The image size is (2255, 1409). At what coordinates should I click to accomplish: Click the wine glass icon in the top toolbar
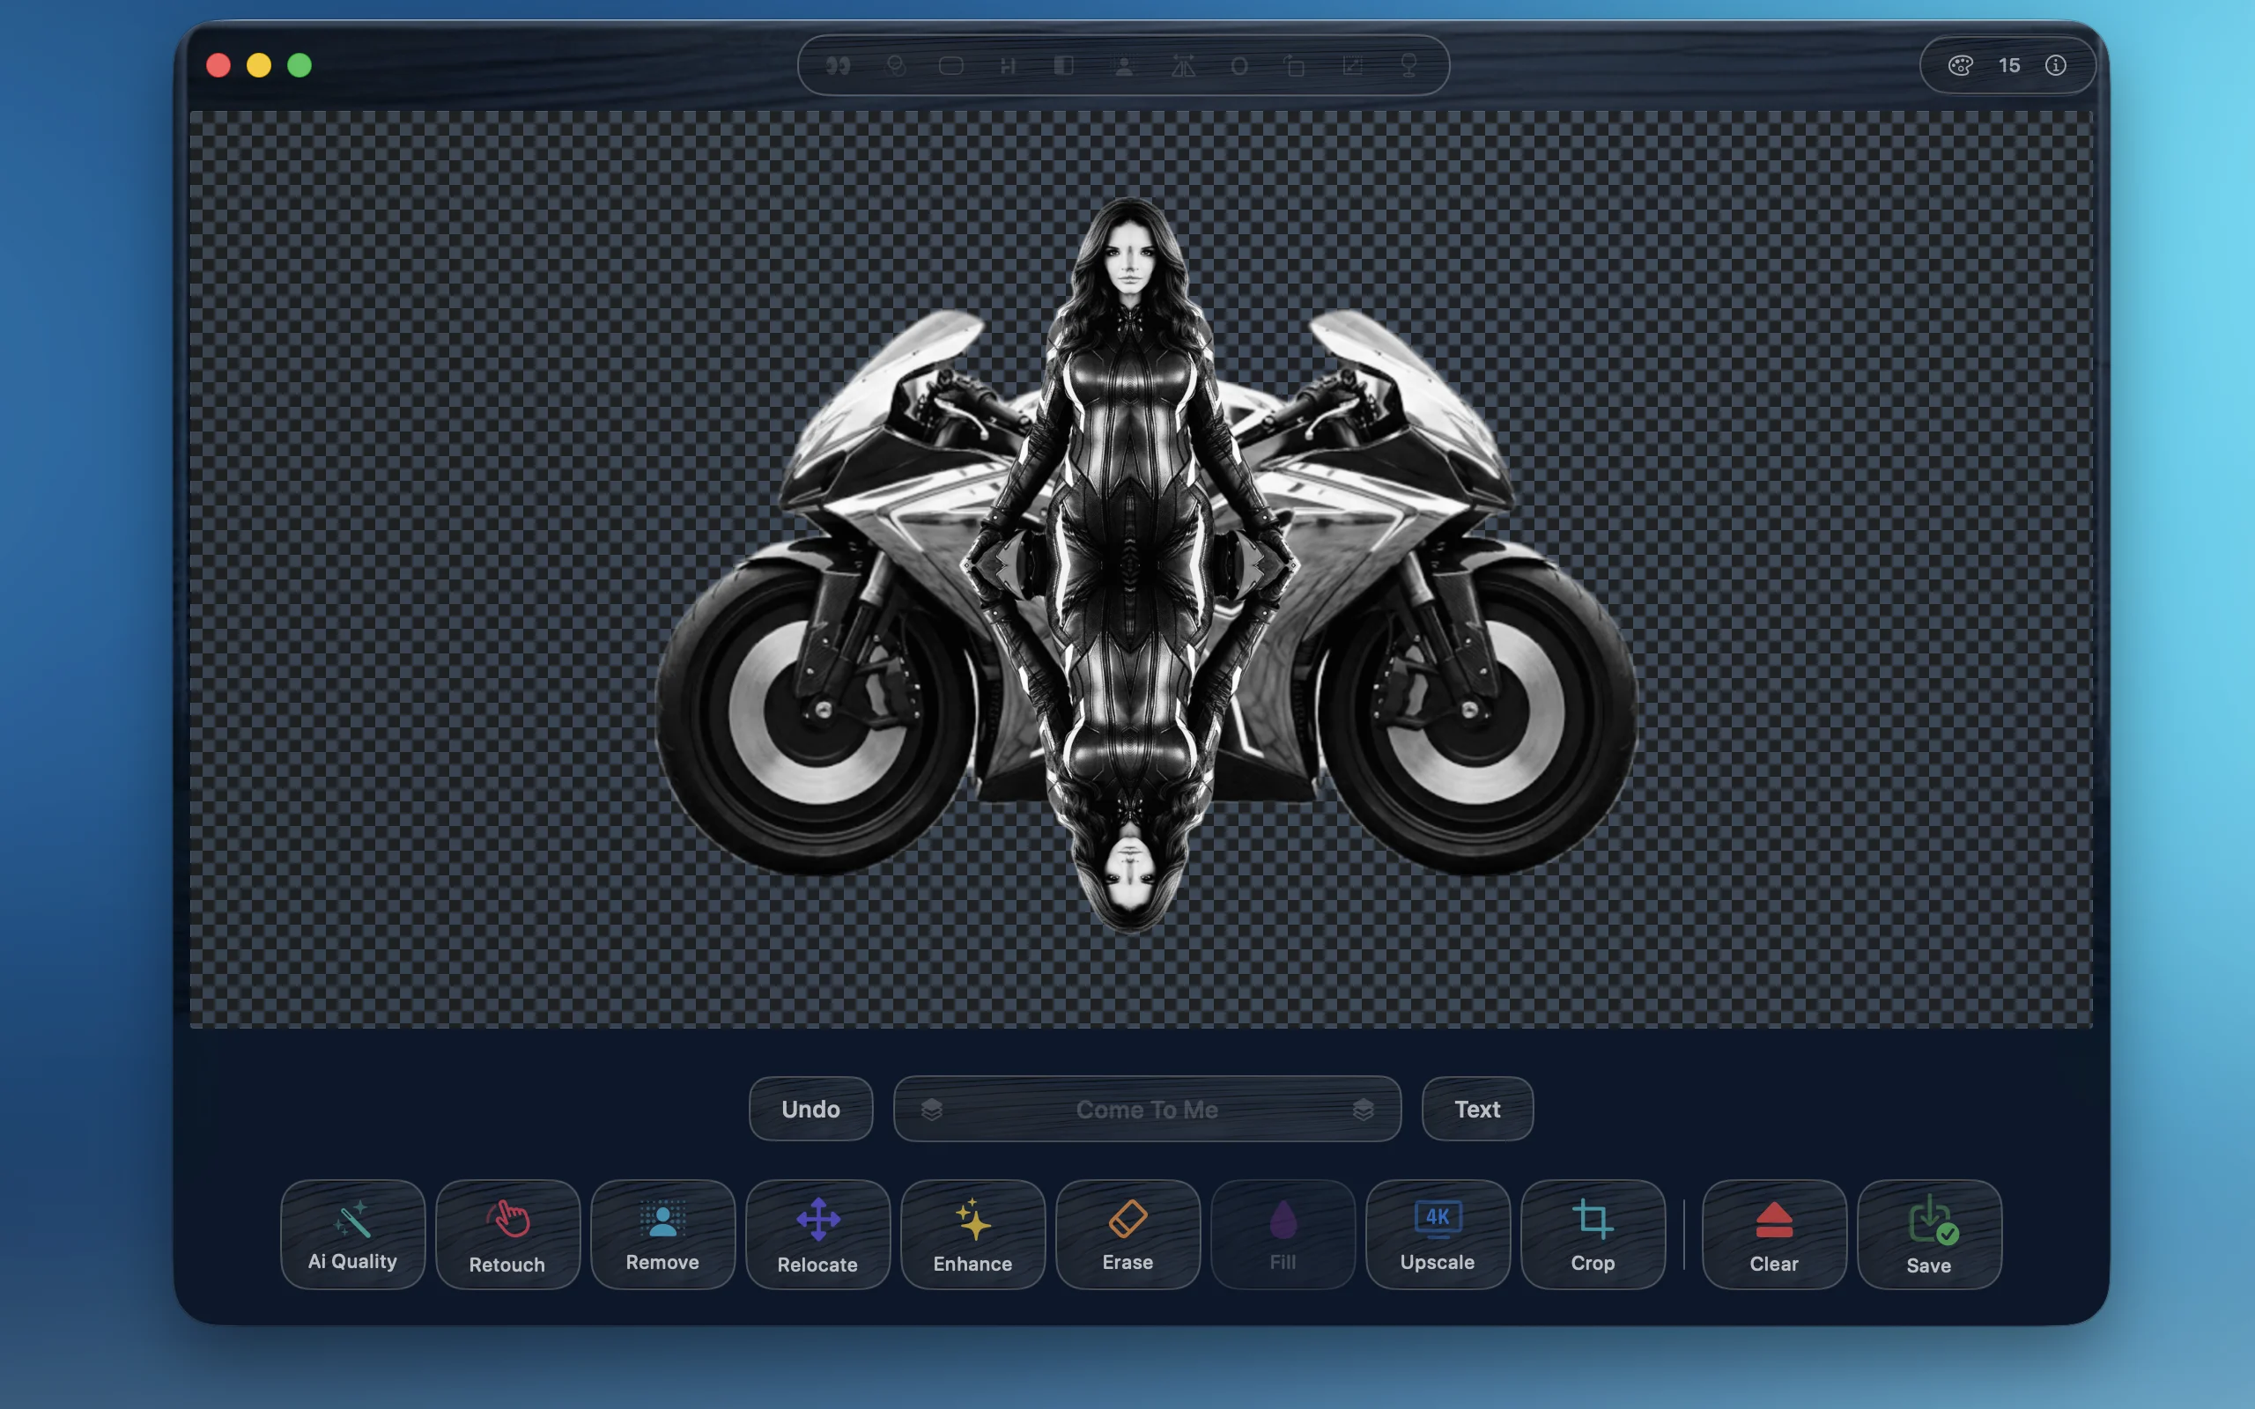[1408, 65]
